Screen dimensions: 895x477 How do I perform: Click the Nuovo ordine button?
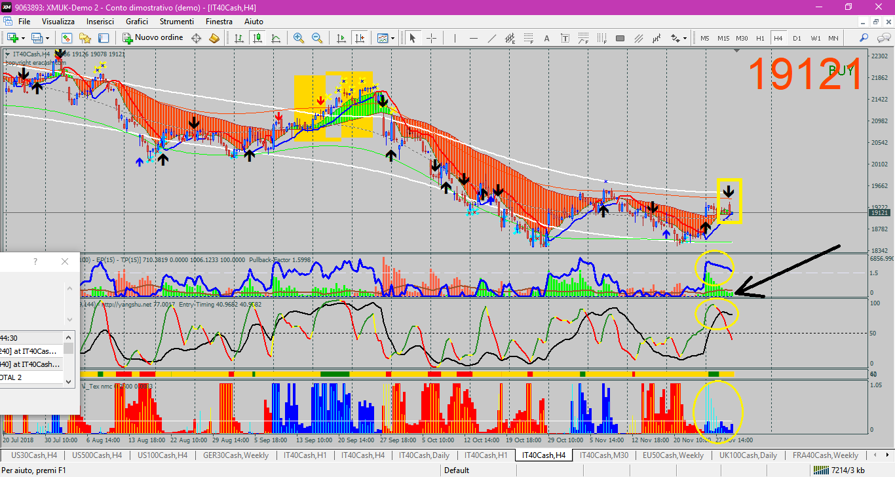152,38
